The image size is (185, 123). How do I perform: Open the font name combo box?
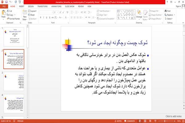click(x=46, y=12)
